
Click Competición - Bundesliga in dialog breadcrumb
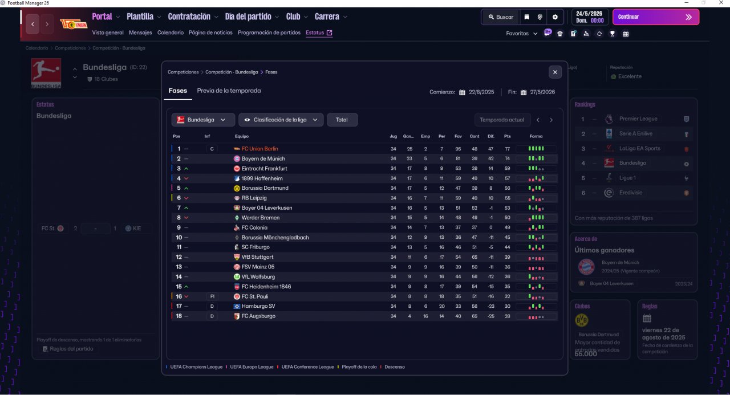click(x=232, y=72)
